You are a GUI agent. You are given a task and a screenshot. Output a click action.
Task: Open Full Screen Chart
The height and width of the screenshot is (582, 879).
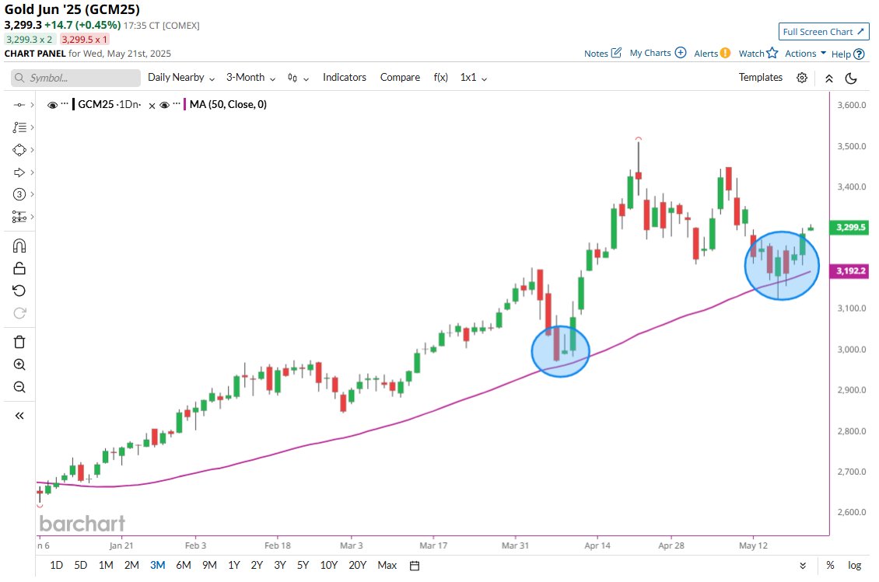[x=823, y=32]
